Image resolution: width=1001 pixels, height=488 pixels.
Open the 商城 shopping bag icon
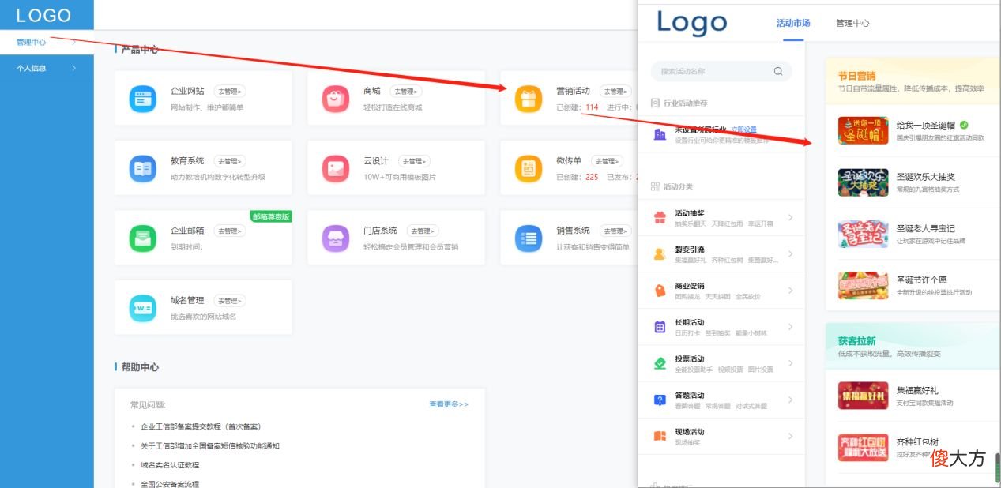tap(336, 99)
